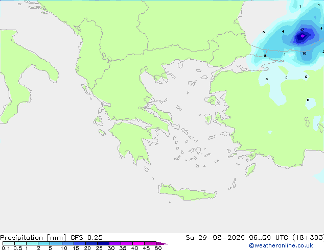Click the date '29-08-2026' text
The image size is (324, 250).
coord(221,238)
